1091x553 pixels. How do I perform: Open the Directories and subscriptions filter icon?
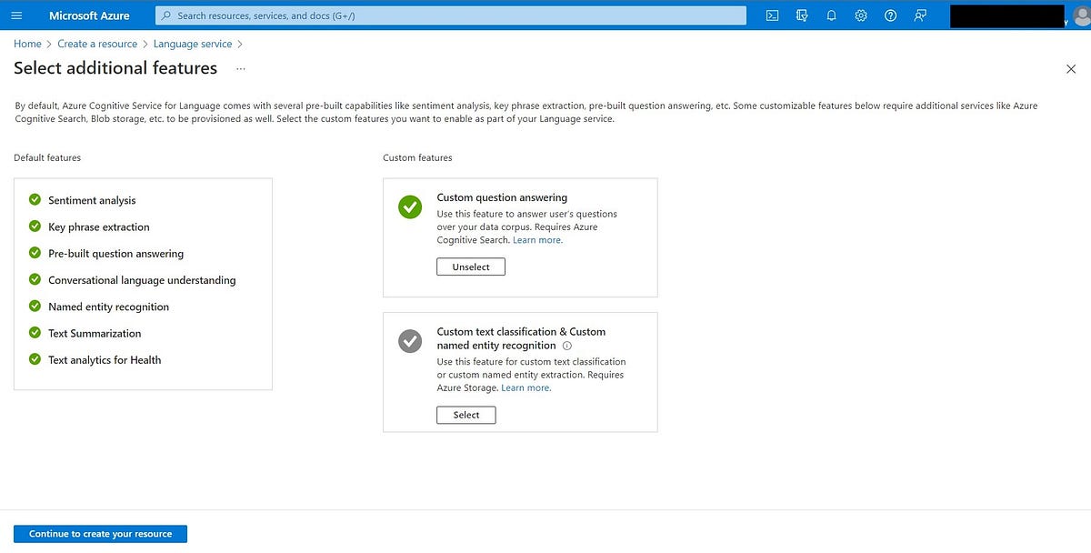coord(801,15)
